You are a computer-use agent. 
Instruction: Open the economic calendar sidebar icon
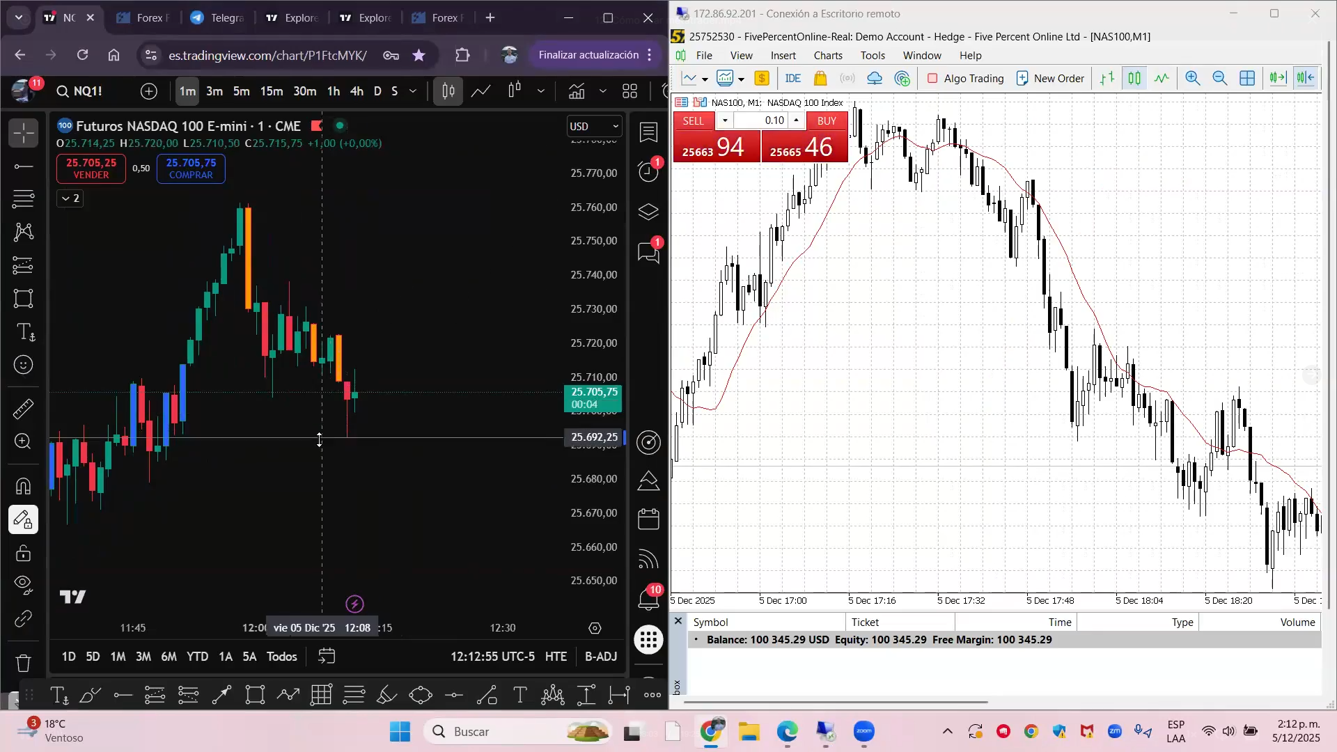click(x=648, y=519)
